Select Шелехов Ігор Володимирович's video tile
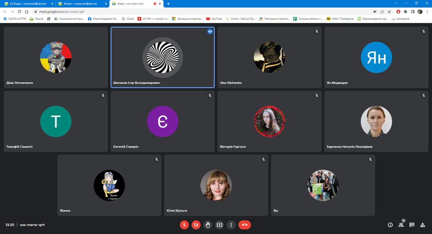432x234 pixels. pos(162,57)
